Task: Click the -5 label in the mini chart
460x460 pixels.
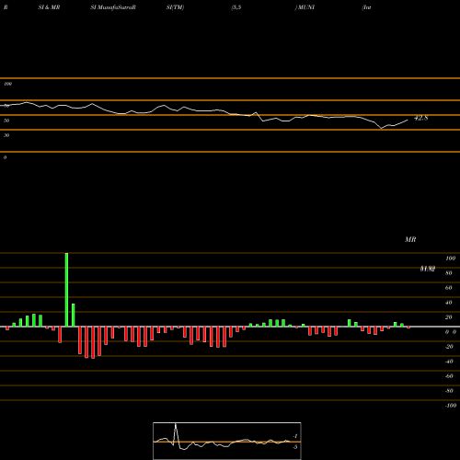Action: click(x=295, y=447)
